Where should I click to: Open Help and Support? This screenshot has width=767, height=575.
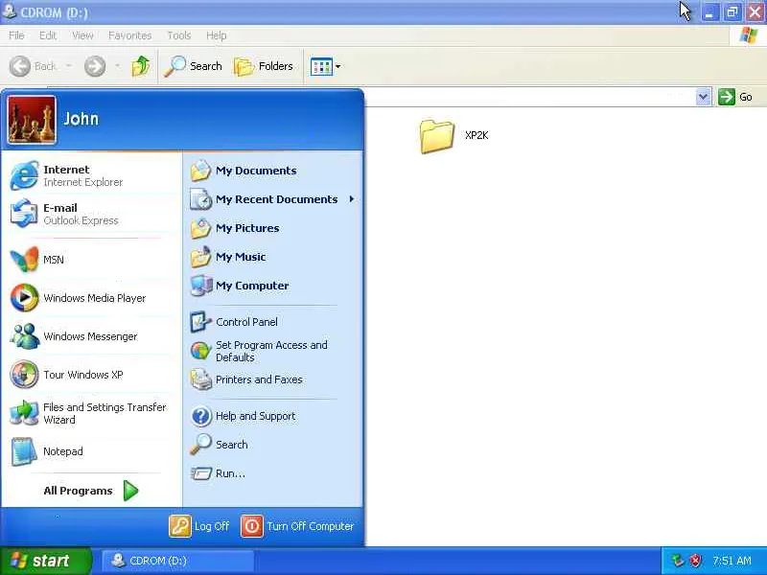[273, 416]
